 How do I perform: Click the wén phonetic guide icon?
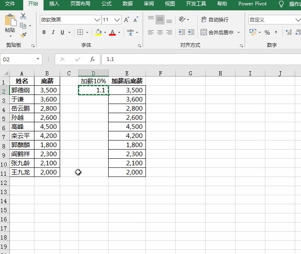coord(130,32)
